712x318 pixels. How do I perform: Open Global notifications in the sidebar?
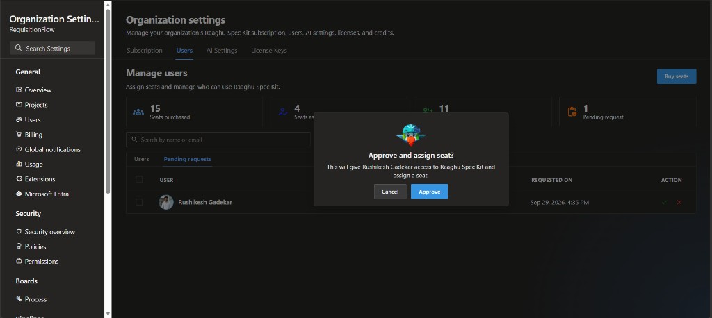point(53,149)
